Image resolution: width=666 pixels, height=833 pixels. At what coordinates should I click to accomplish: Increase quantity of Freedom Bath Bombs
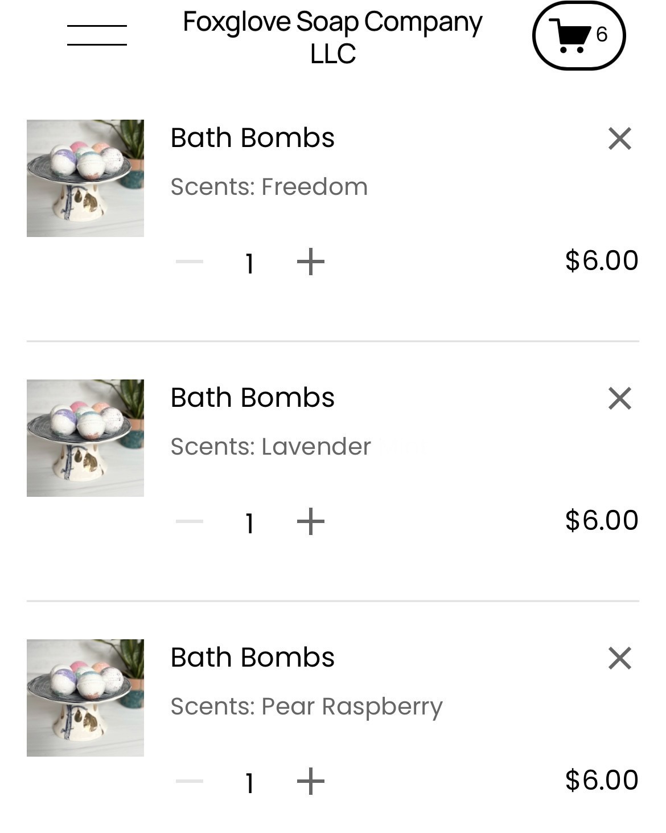tap(310, 262)
